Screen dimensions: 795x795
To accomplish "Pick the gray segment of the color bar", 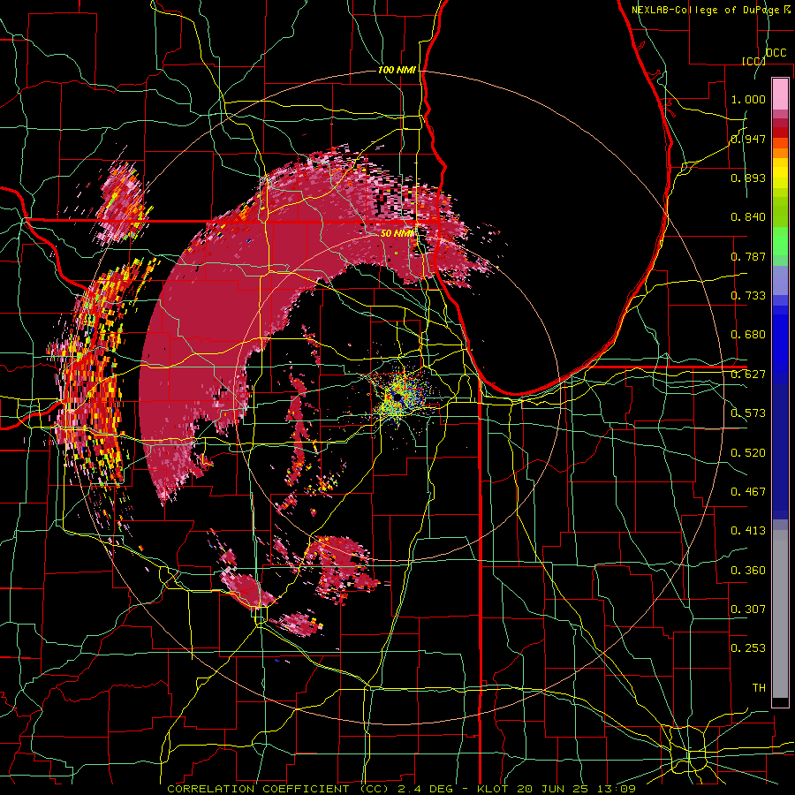I will 780,614.
